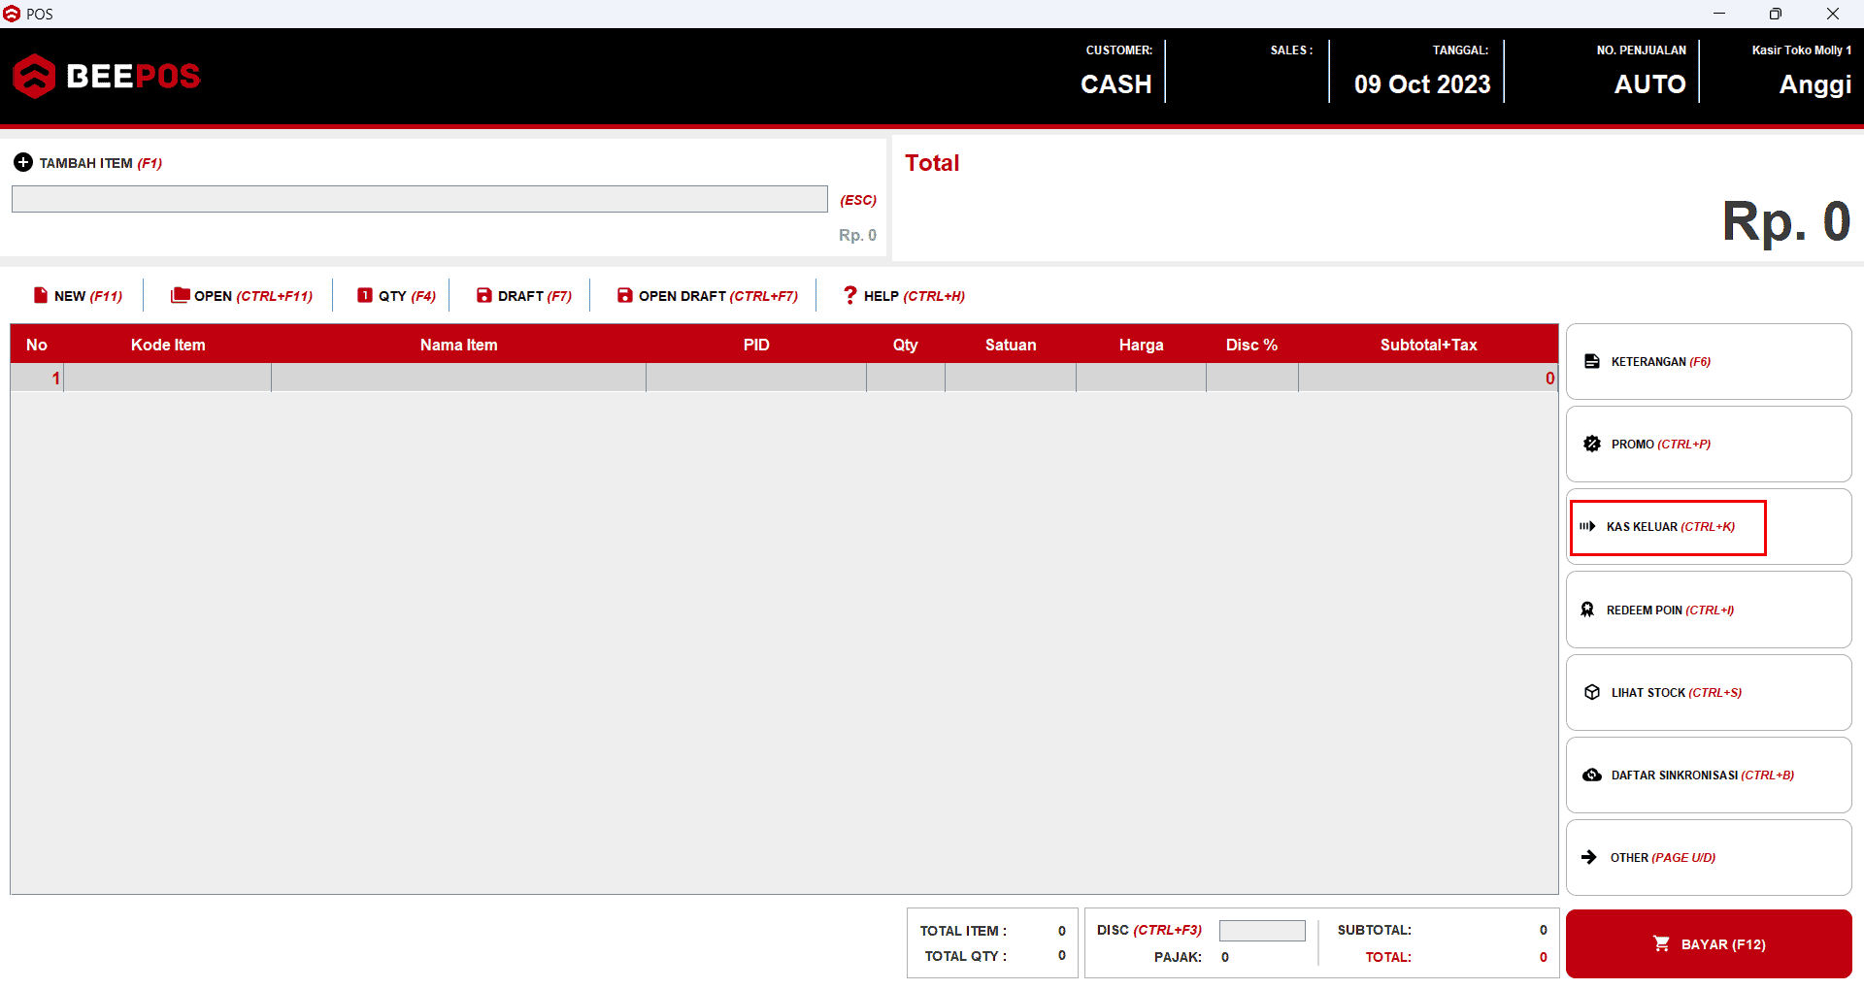Open the PROMO (CTRL+P) button
The height and width of the screenshot is (990, 1864).
point(1709,444)
